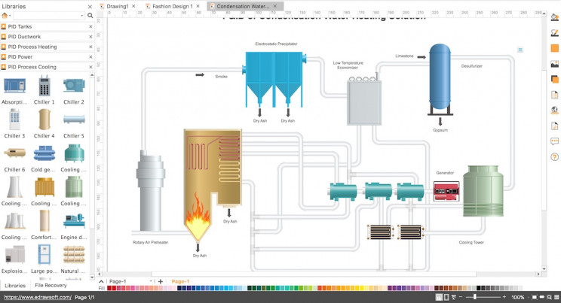The height and width of the screenshot is (303, 561).
Task: Add a new page with plus button
Action: click(x=161, y=282)
